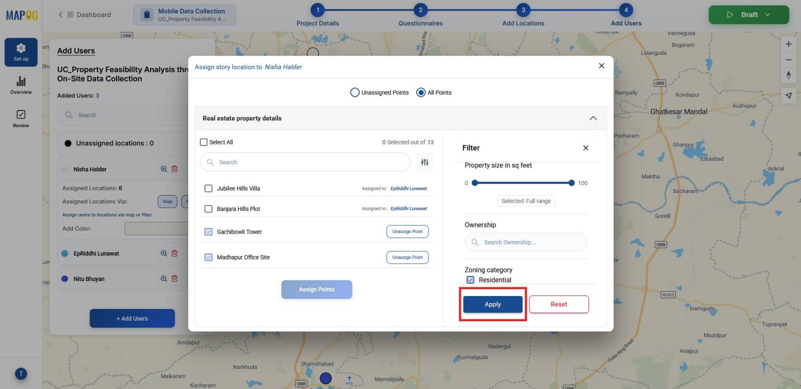Image resolution: width=801 pixels, height=389 pixels.
Task: Apply the filter settings
Action: (493, 304)
